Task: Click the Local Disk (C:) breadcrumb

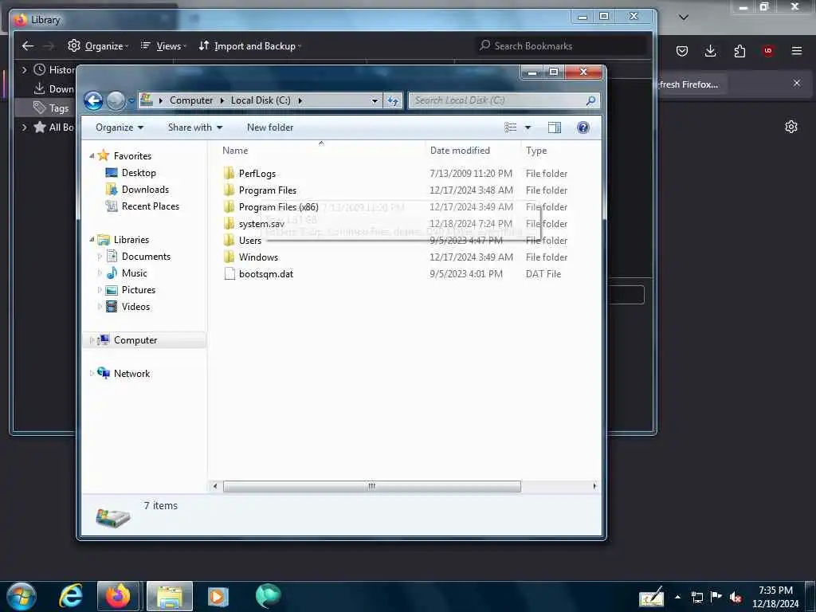Action: 261,100
